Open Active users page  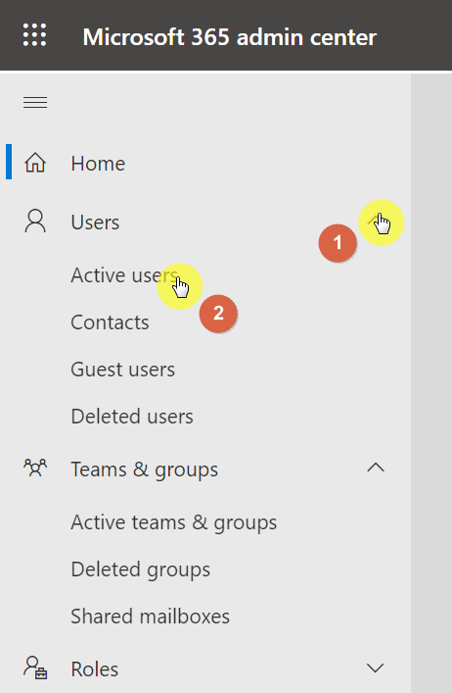click(x=124, y=275)
